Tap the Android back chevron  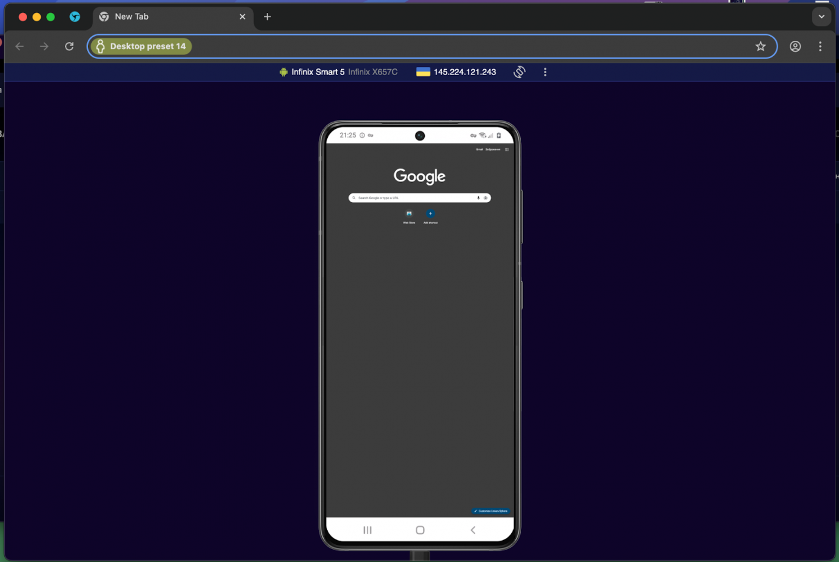click(473, 530)
